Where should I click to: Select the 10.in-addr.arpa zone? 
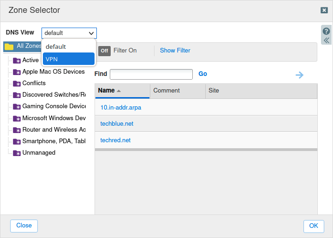pyautogui.click(x=120, y=107)
